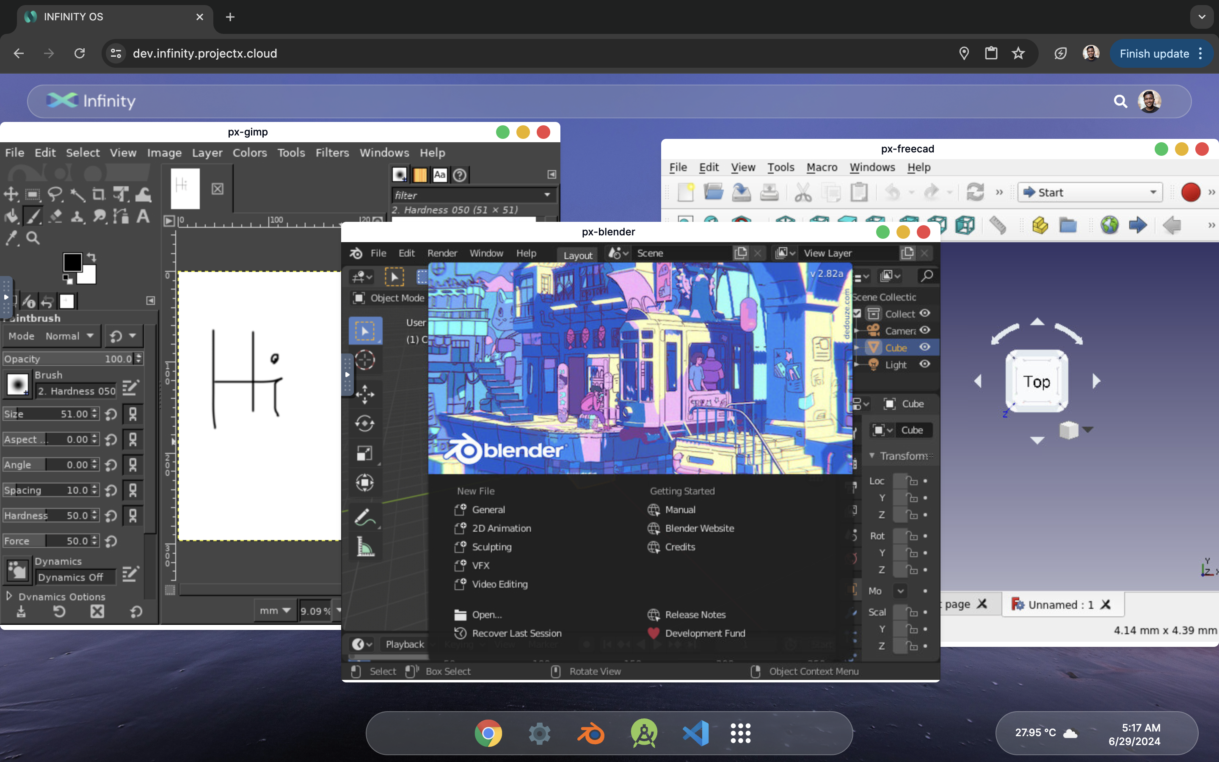Select the Clone stamp tool in GIMP
This screenshot has width=1219, height=762.
pyautogui.click(x=77, y=216)
